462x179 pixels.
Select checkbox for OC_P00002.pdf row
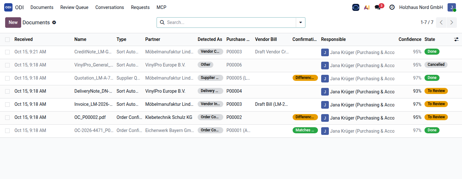pyautogui.click(x=7, y=118)
